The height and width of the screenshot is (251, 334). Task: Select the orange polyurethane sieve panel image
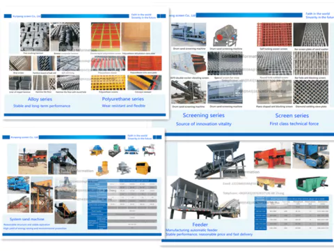pyautogui.click(x=145, y=63)
